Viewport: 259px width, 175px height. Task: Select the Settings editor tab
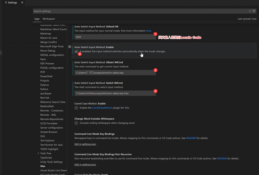pyautogui.click(x=12, y=3)
